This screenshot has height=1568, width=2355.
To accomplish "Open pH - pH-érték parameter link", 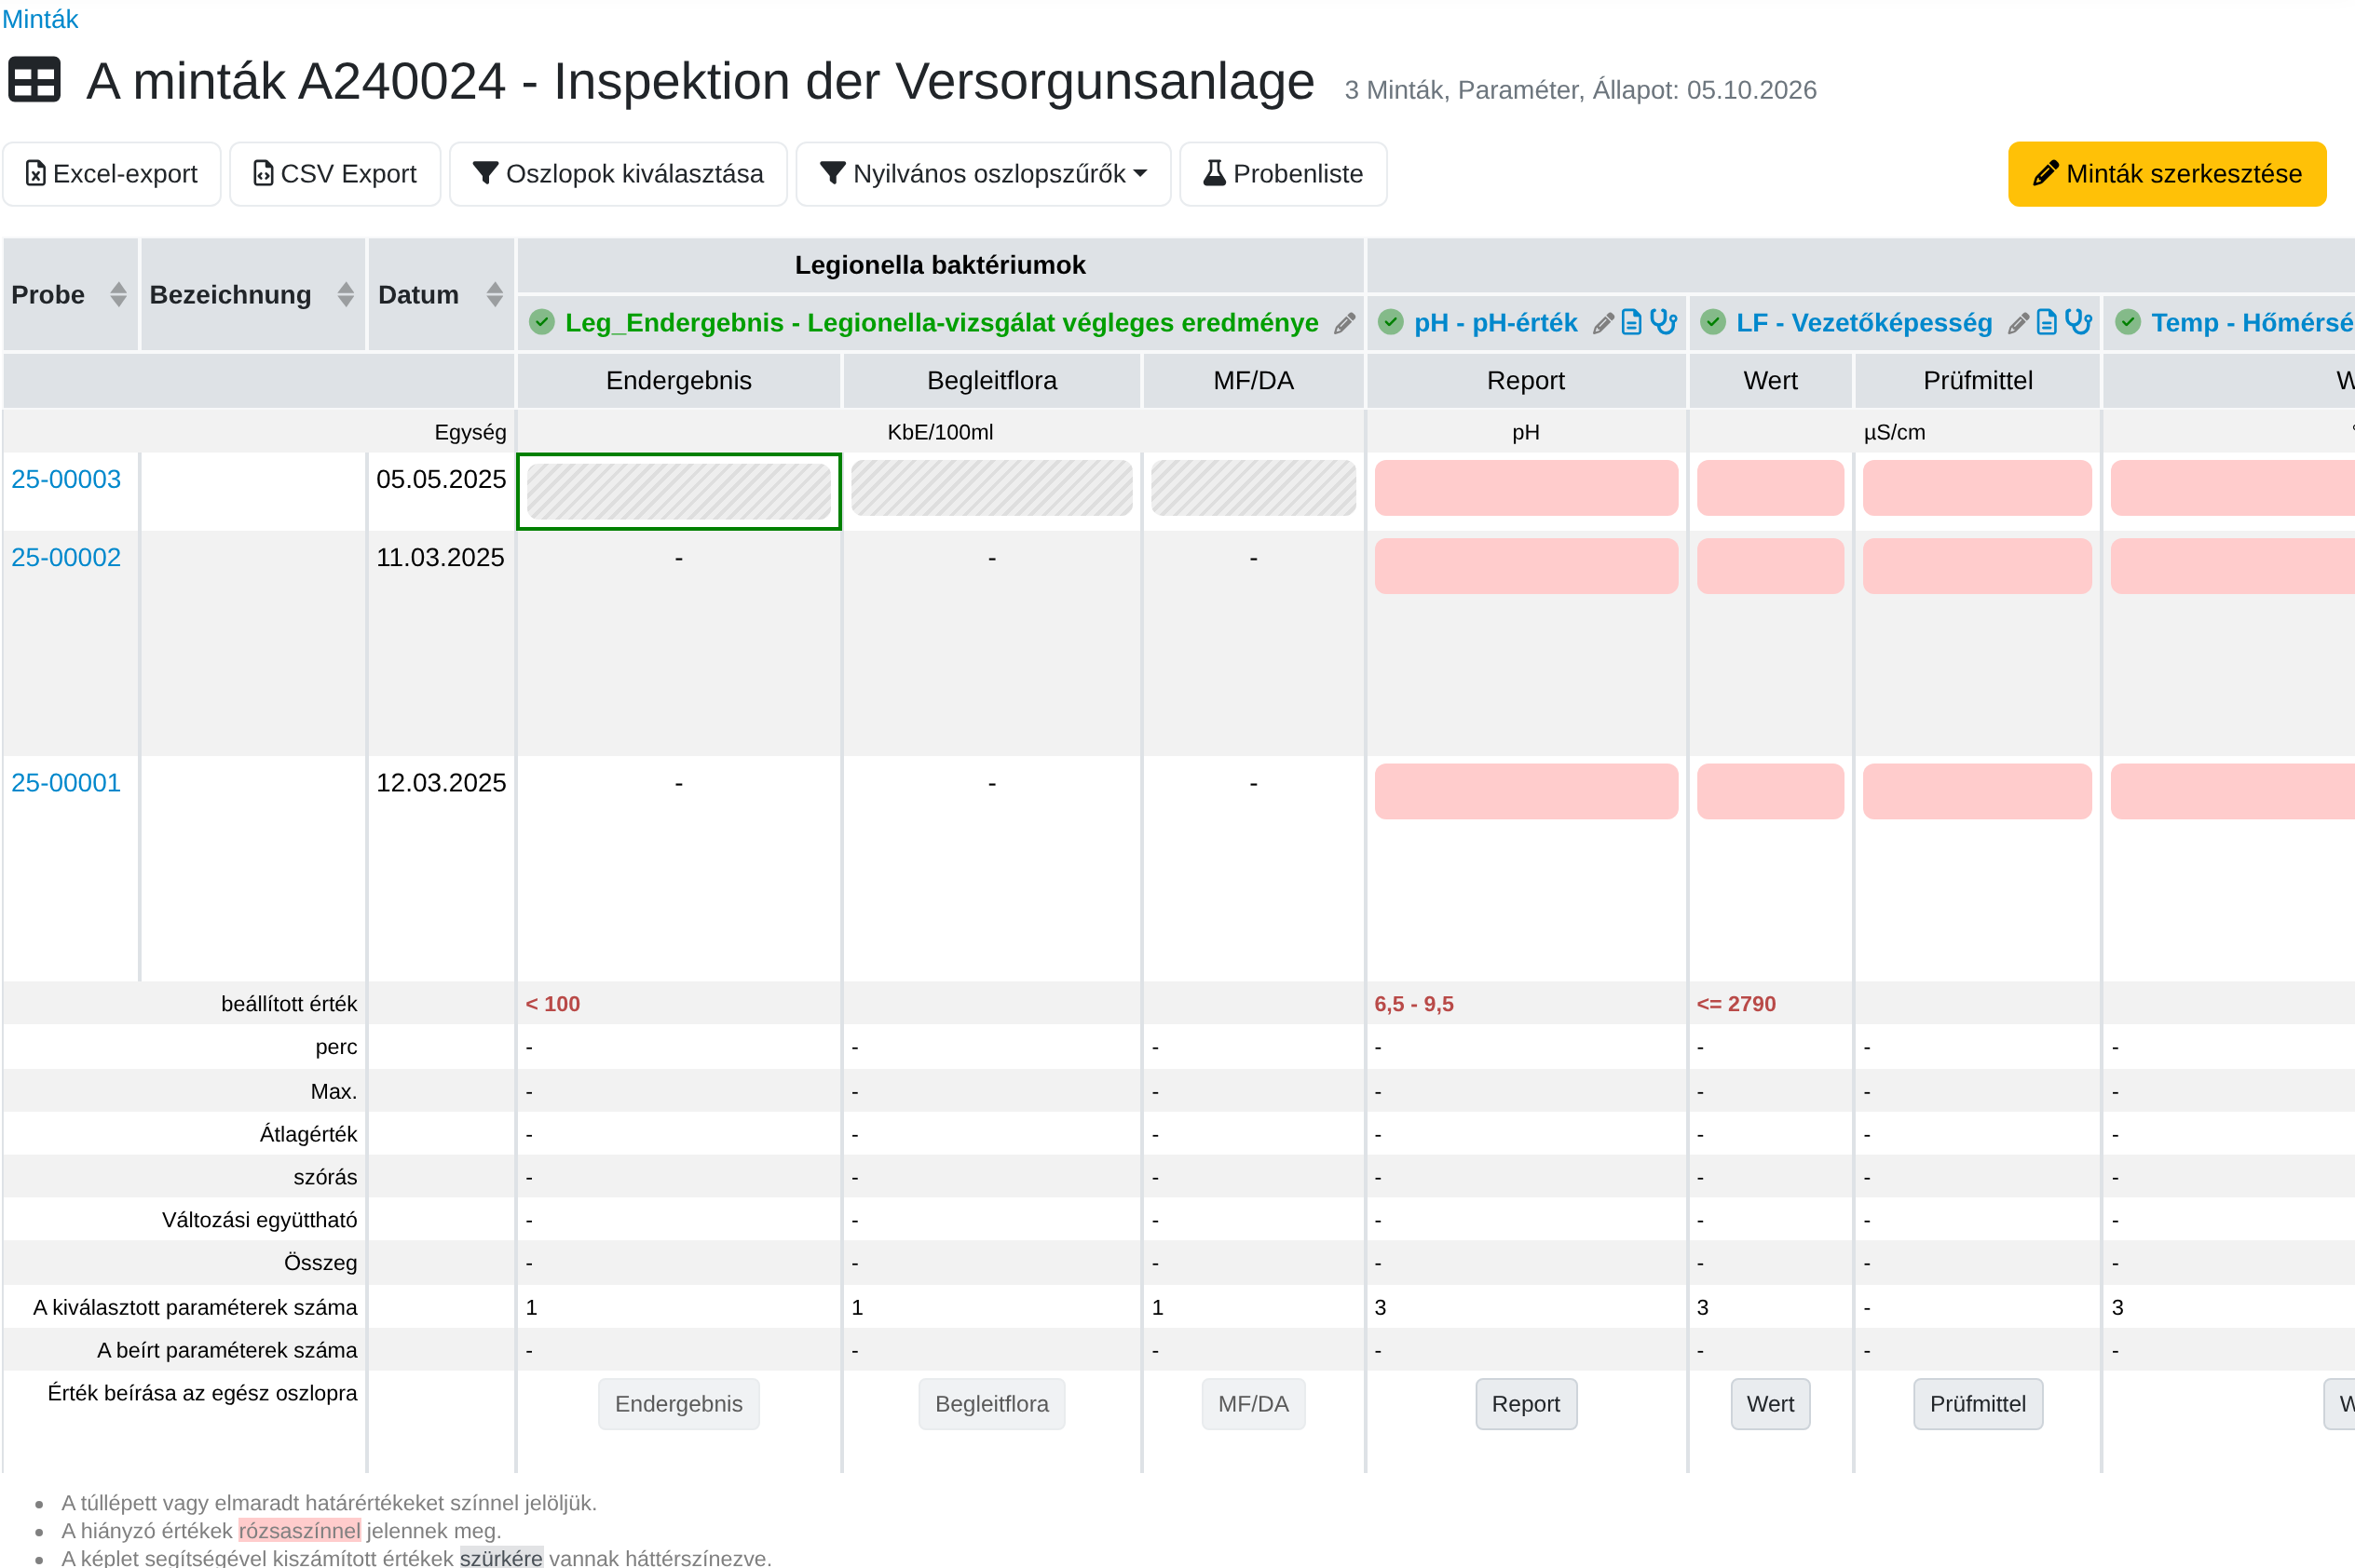I will click(1496, 323).
